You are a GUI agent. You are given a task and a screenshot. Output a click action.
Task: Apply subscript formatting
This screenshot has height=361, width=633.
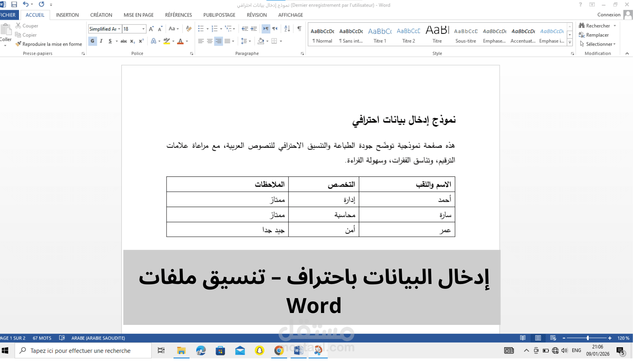[x=133, y=41]
